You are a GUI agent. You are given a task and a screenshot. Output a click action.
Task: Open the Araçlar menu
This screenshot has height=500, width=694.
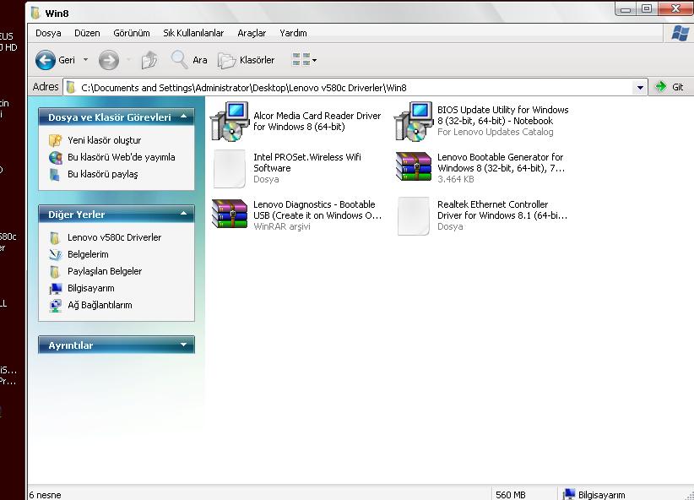pos(252,33)
